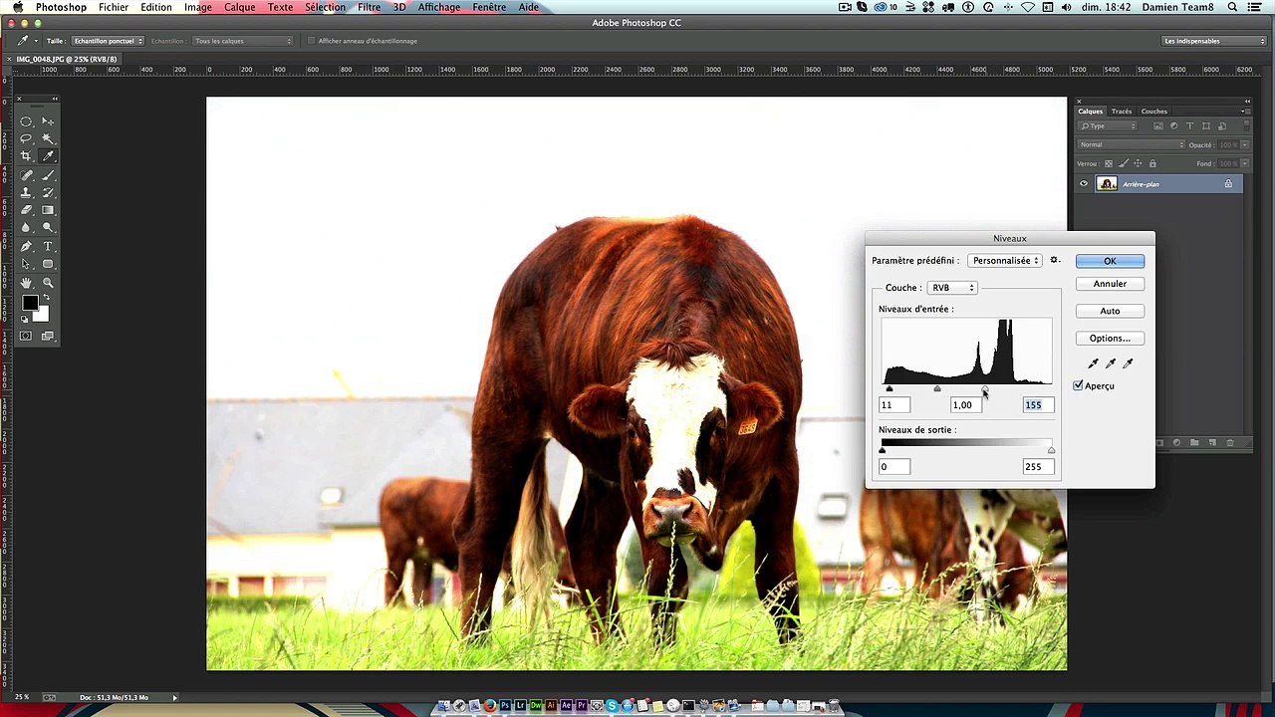Screen dimensions: 1275x717
Task: Pick gray point eyedropper in Niveaux
Action: (x=1111, y=363)
